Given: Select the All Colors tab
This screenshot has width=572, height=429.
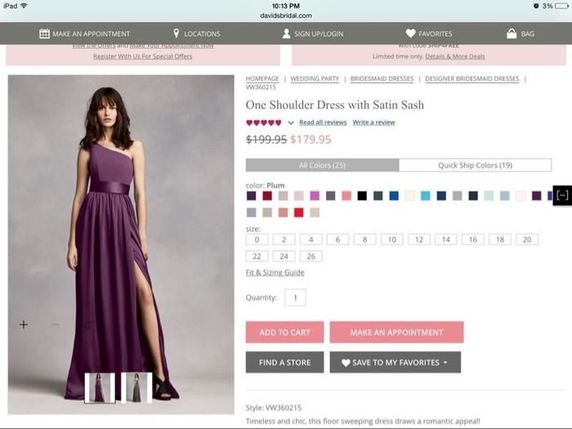Looking at the screenshot, I should click(x=322, y=165).
